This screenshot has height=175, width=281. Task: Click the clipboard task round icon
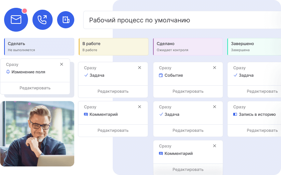pos(66,20)
